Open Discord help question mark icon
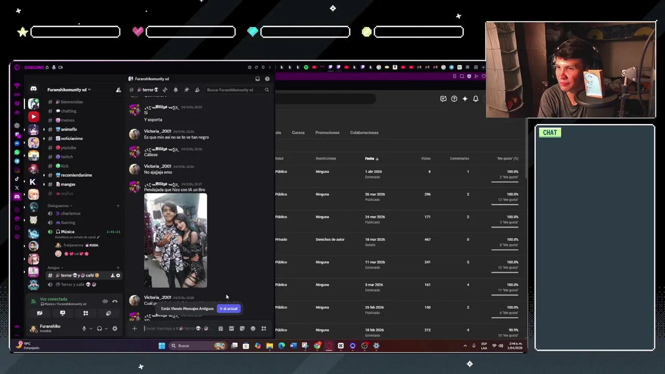 pyautogui.click(x=267, y=79)
